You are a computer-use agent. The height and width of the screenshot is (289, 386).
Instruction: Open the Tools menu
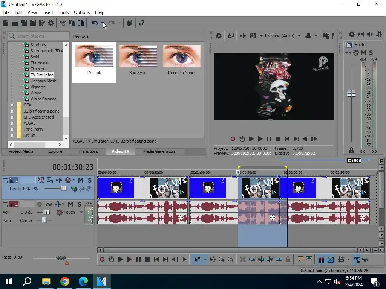pos(63,12)
